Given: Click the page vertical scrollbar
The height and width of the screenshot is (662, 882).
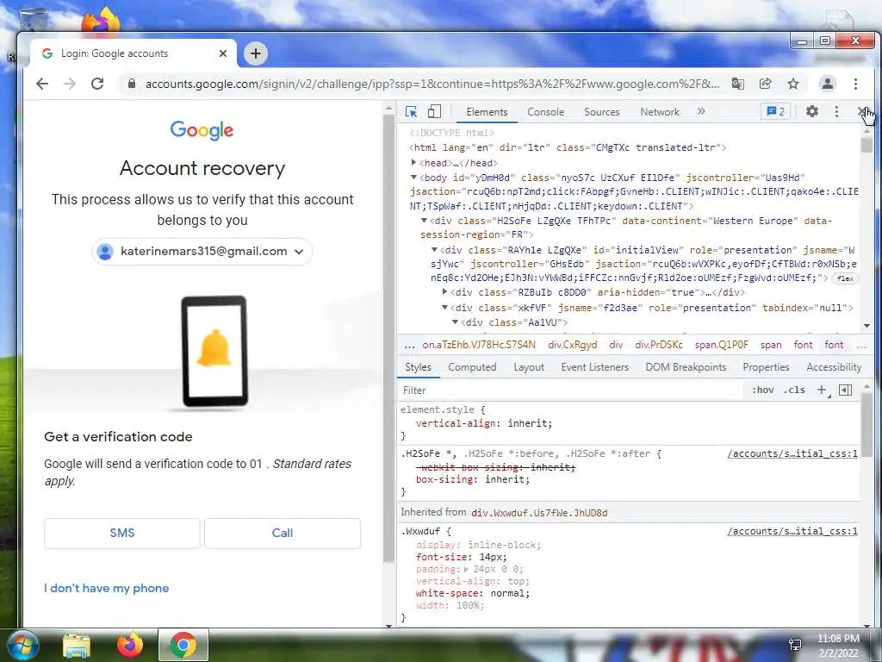Looking at the screenshot, I should [x=388, y=338].
